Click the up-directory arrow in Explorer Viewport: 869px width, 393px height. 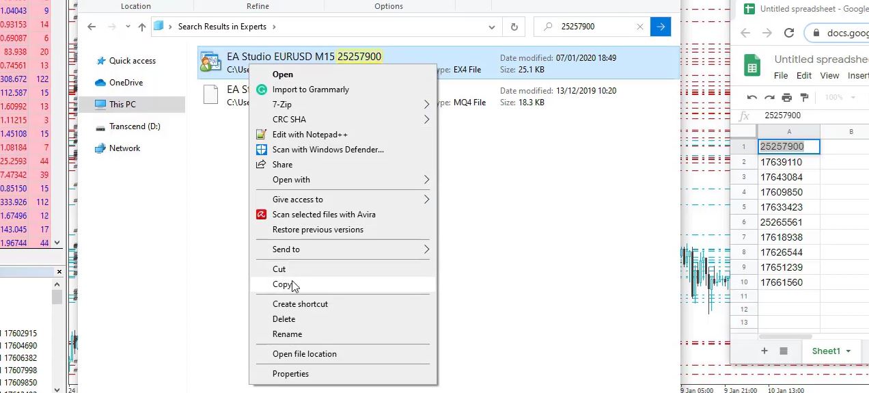click(x=142, y=27)
